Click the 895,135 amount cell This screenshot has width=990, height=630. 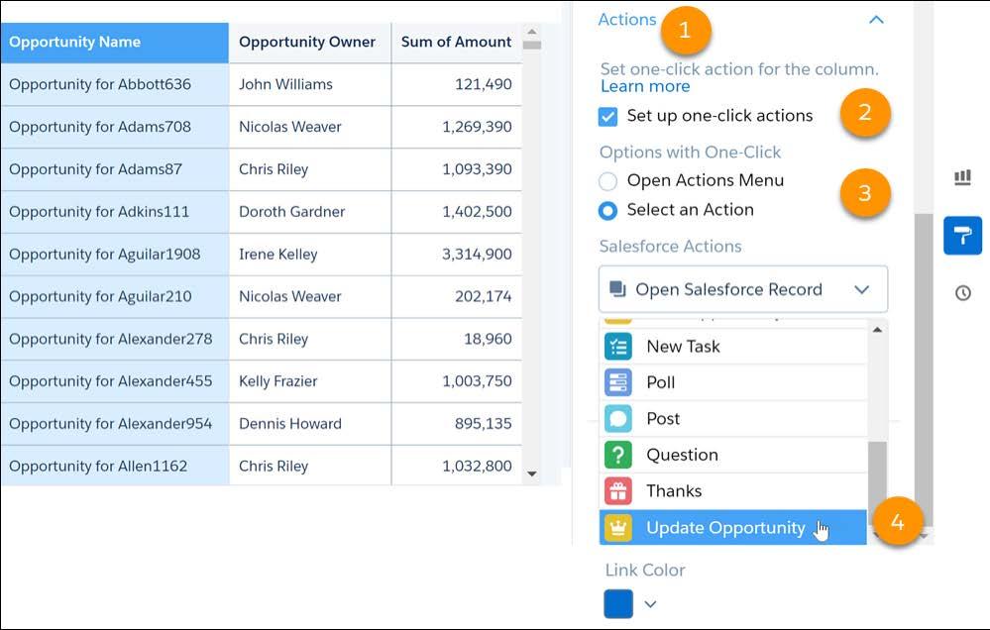click(x=457, y=424)
